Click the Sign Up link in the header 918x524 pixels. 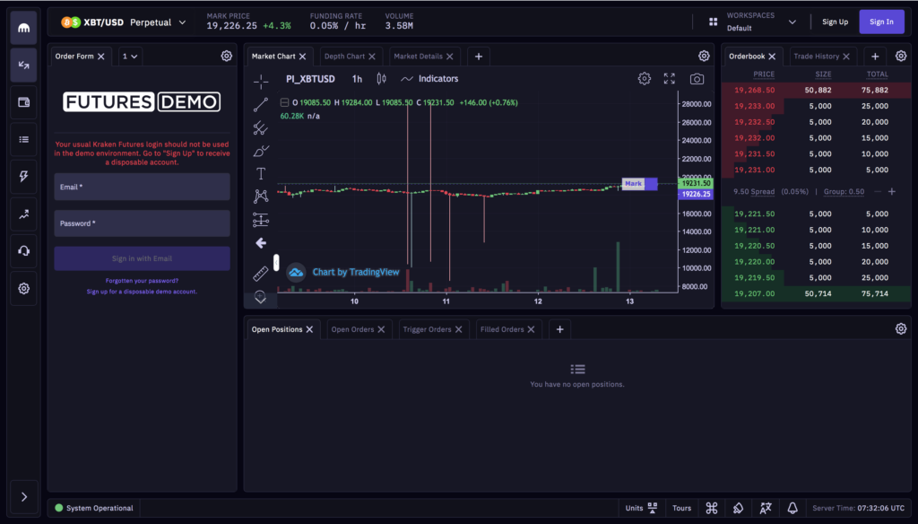tap(835, 22)
